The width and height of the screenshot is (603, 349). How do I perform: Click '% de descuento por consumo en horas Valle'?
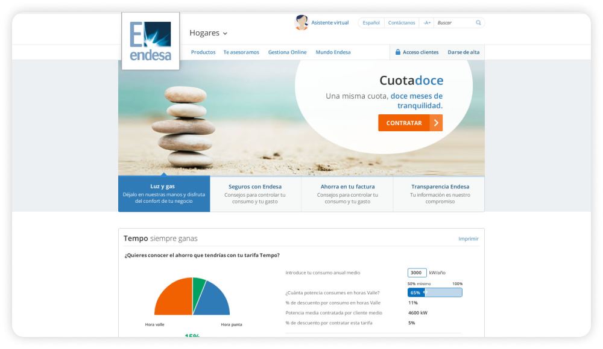pos(333,303)
